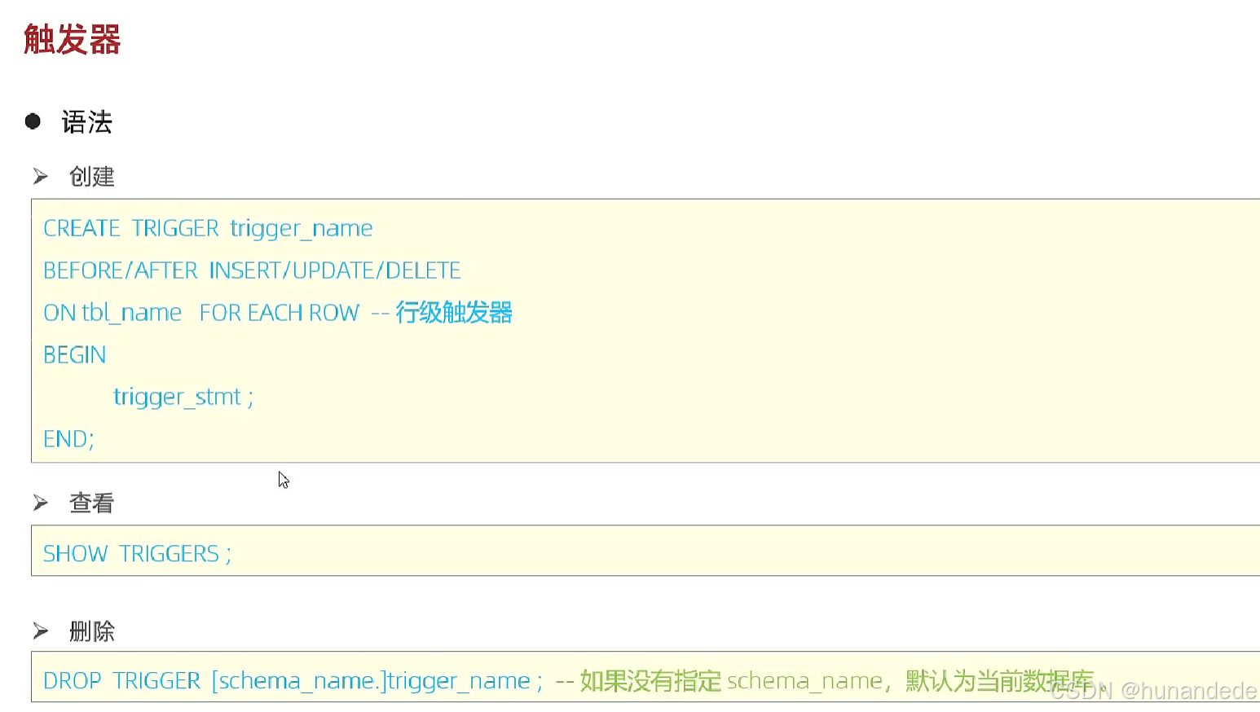Click the trigger_stmt statement line
This screenshot has width=1260, height=712.
[183, 398]
